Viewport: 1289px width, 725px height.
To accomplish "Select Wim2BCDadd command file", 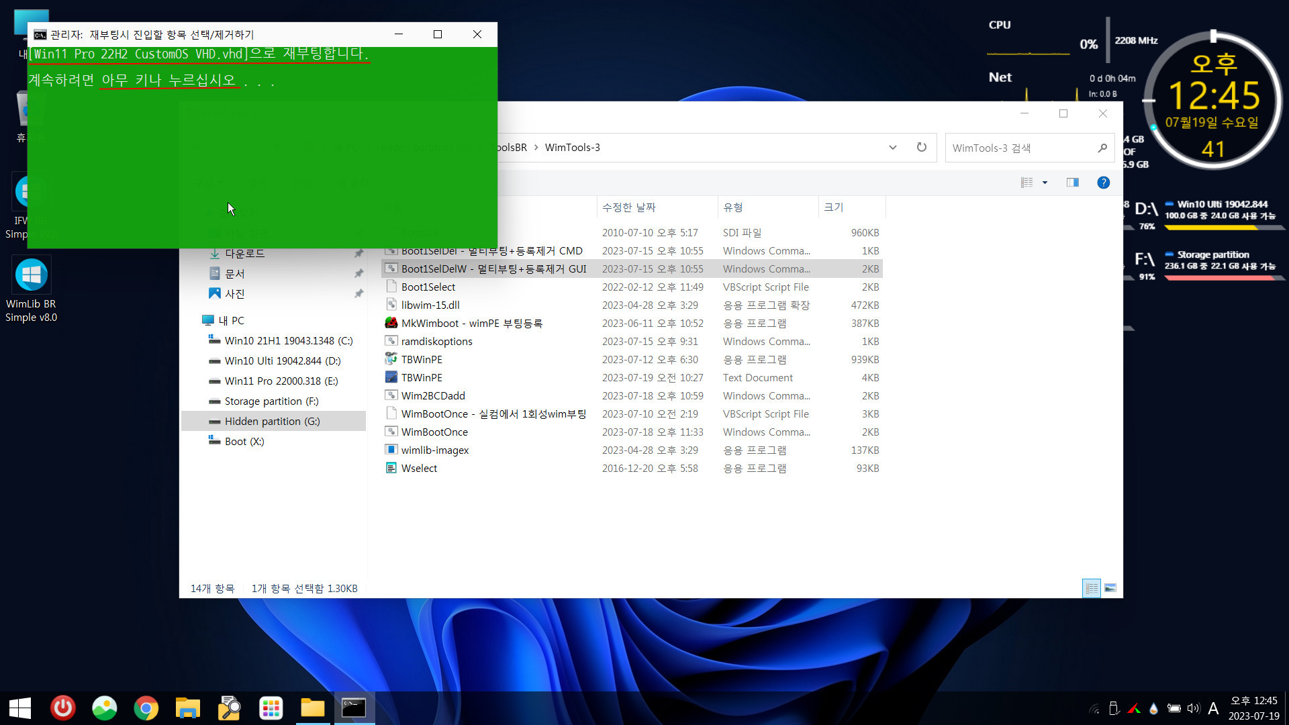I will pos(632,395).
